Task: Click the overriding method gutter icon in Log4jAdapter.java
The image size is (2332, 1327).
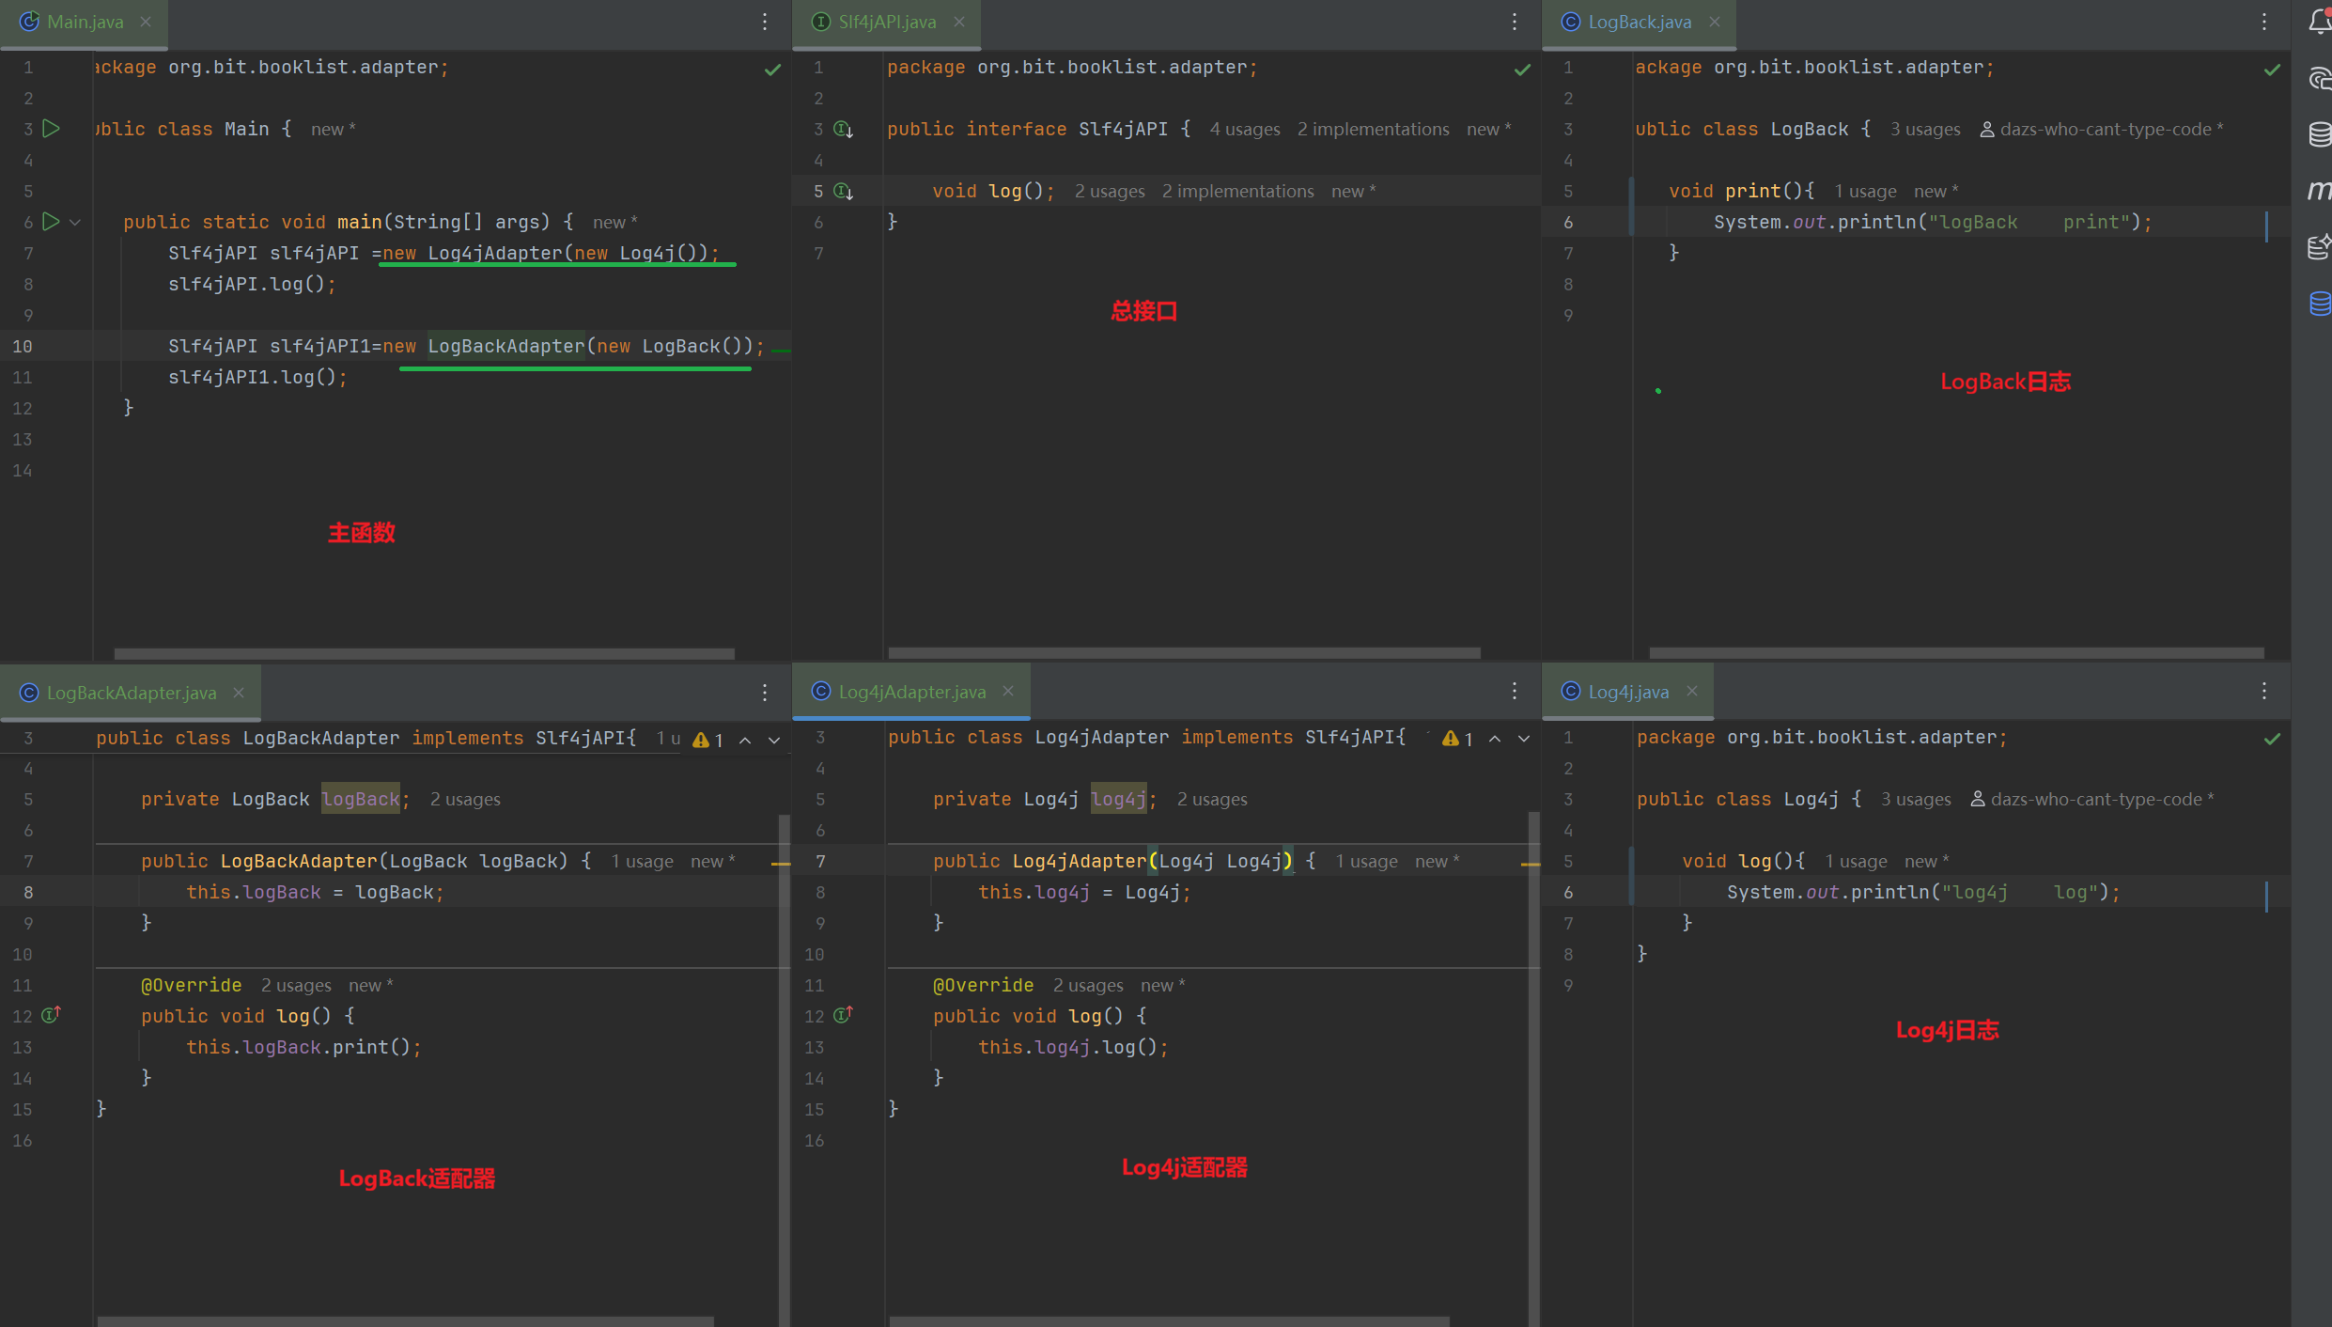Action: pyautogui.click(x=844, y=1015)
